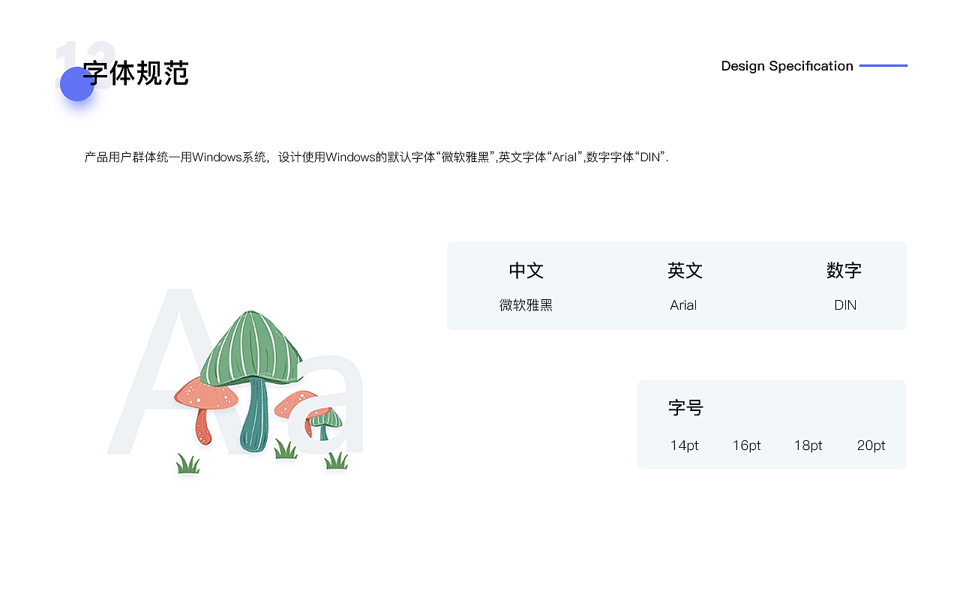Select the Design Specification header label
960x600 pixels.
787,66
